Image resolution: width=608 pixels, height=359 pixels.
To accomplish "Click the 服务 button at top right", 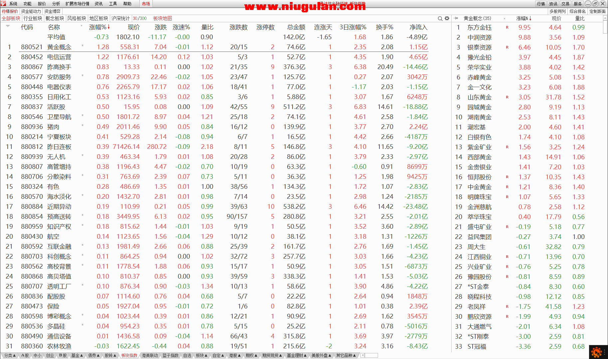I will (578, 4).
